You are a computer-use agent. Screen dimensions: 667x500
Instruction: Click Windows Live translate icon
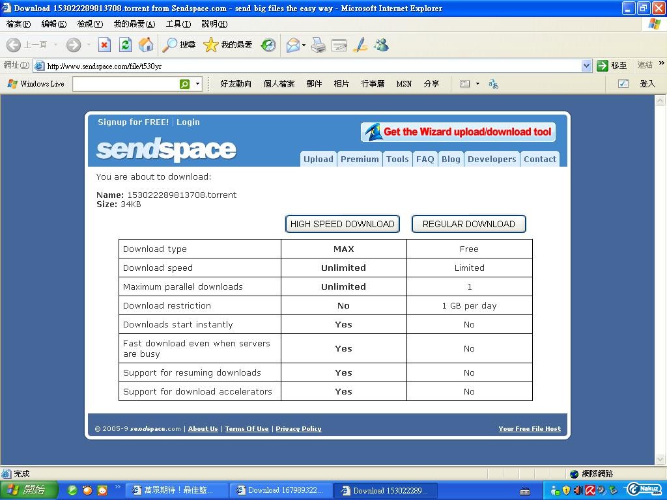tap(493, 84)
